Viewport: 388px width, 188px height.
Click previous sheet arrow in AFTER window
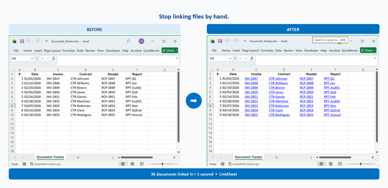click(x=213, y=157)
